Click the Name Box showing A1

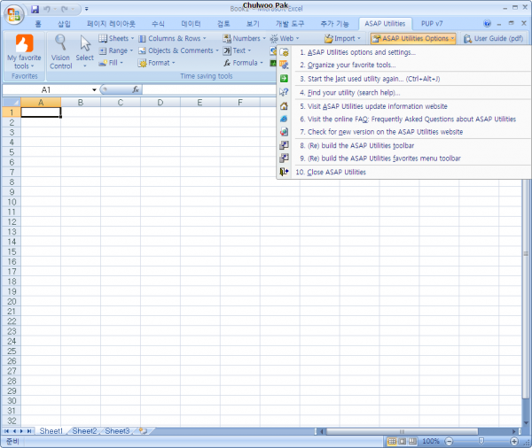tap(46, 89)
